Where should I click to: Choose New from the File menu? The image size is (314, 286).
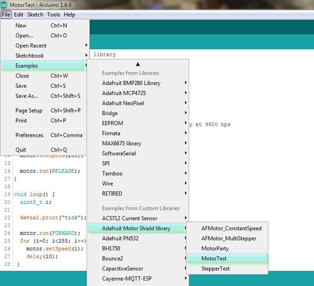[x=45, y=26]
